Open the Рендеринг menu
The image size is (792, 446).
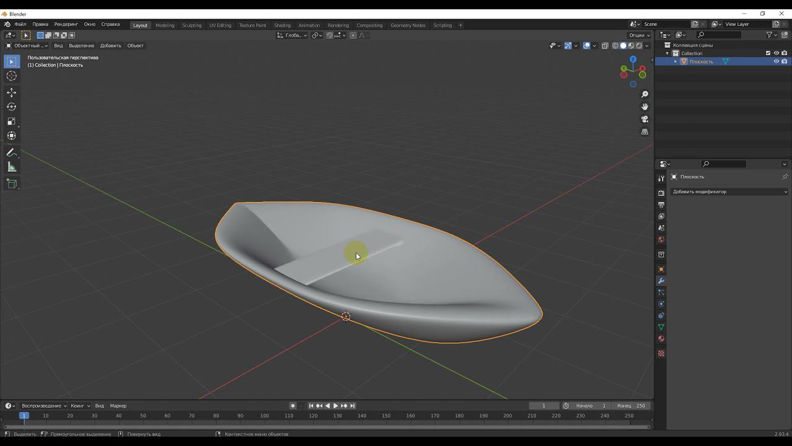point(66,24)
